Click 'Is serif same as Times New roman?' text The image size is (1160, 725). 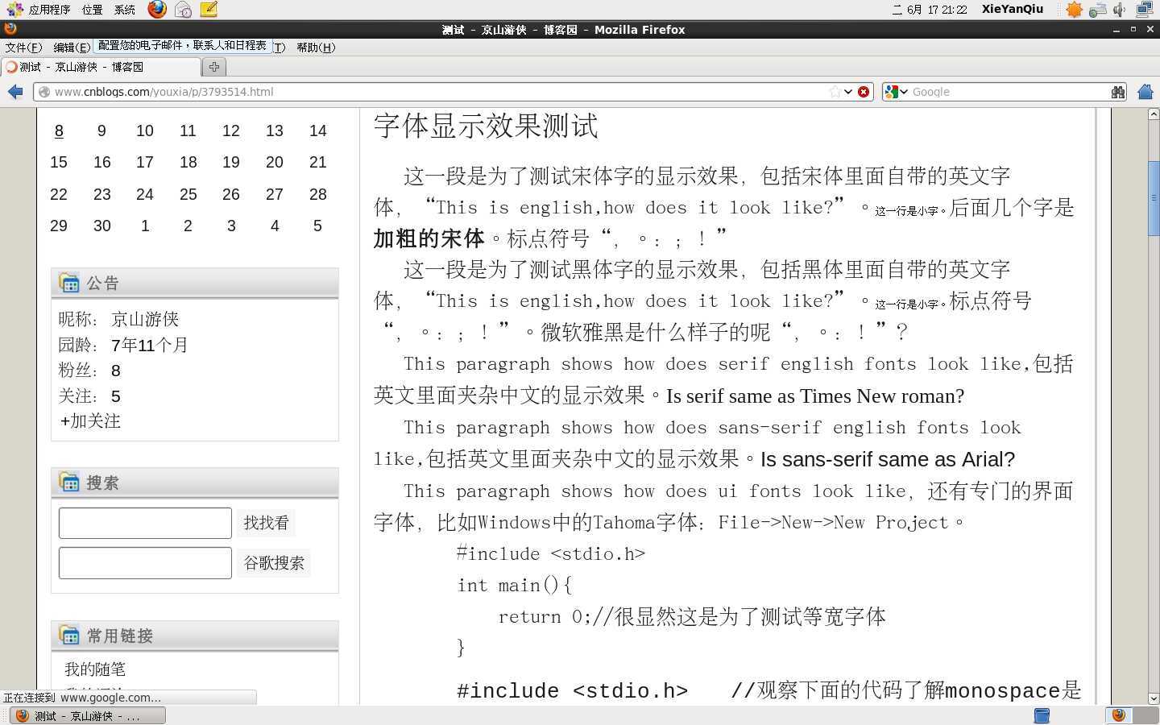pos(815,396)
